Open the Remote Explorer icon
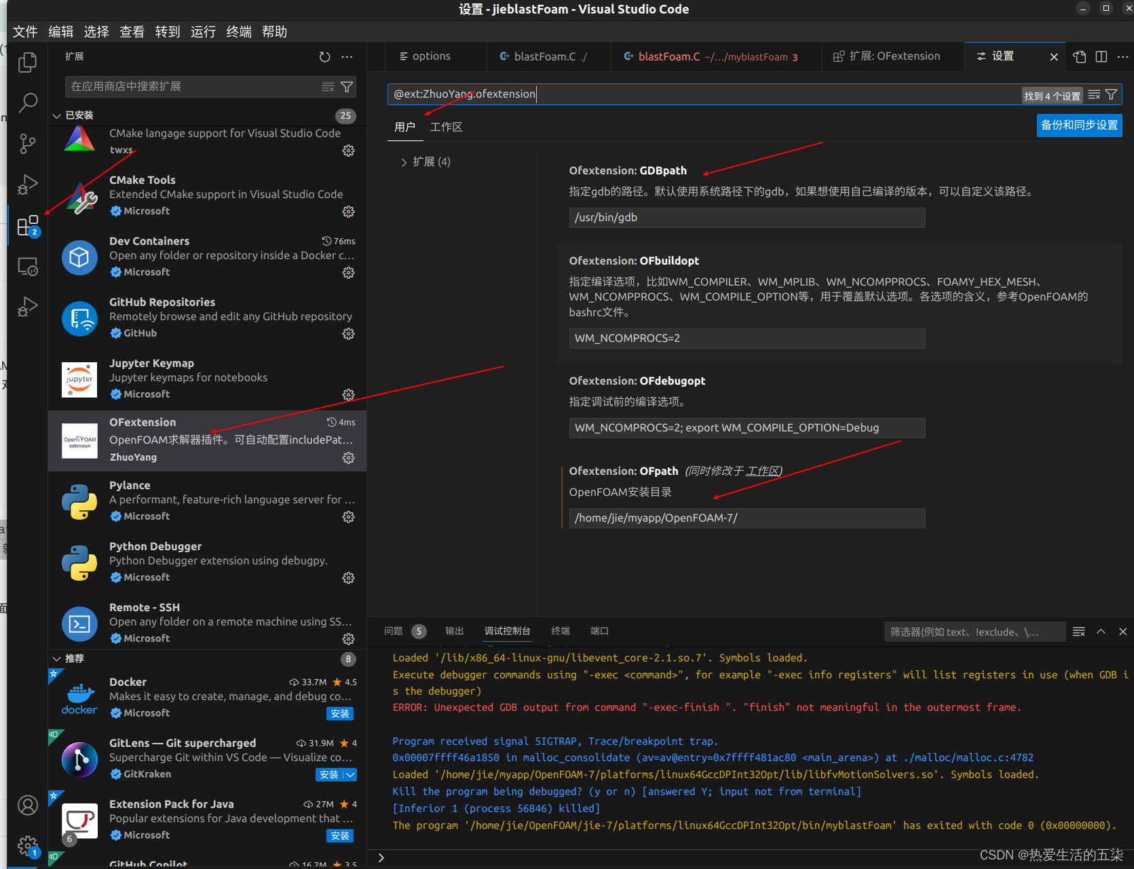 tap(28, 266)
